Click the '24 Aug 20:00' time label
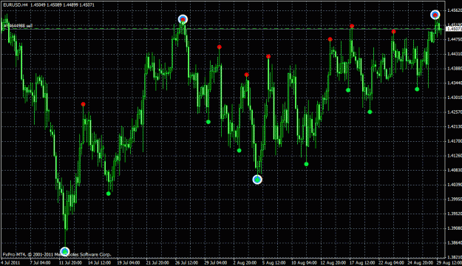 420,263
